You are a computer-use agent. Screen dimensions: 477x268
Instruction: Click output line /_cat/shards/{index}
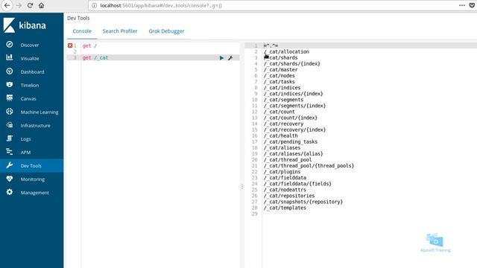tap(291, 64)
